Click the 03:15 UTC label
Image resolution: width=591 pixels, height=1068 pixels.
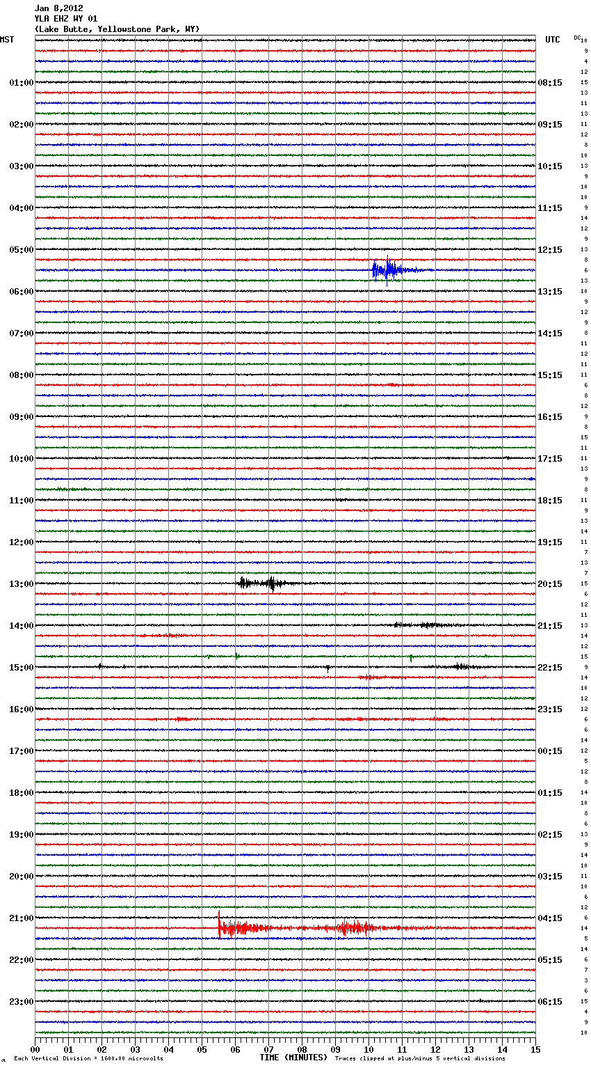pyautogui.click(x=550, y=877)
